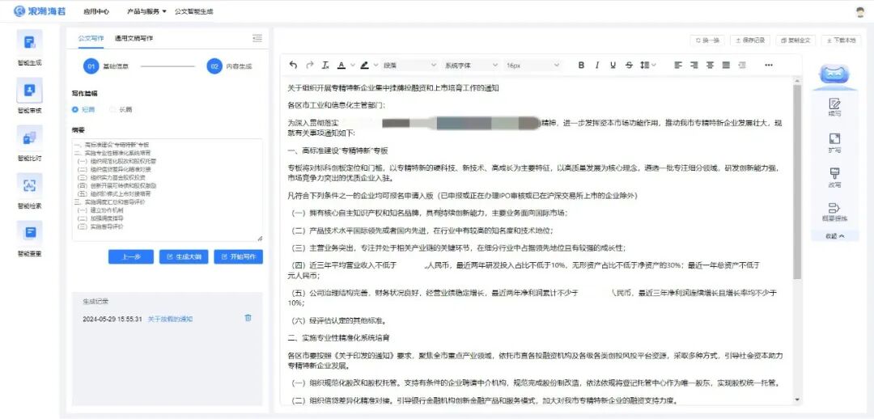Click the 保存记录 button
Screen dimensions: 874x419
750,40
